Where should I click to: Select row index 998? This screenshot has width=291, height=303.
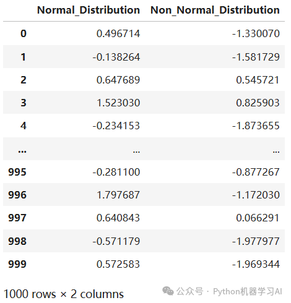coord(17,241)
